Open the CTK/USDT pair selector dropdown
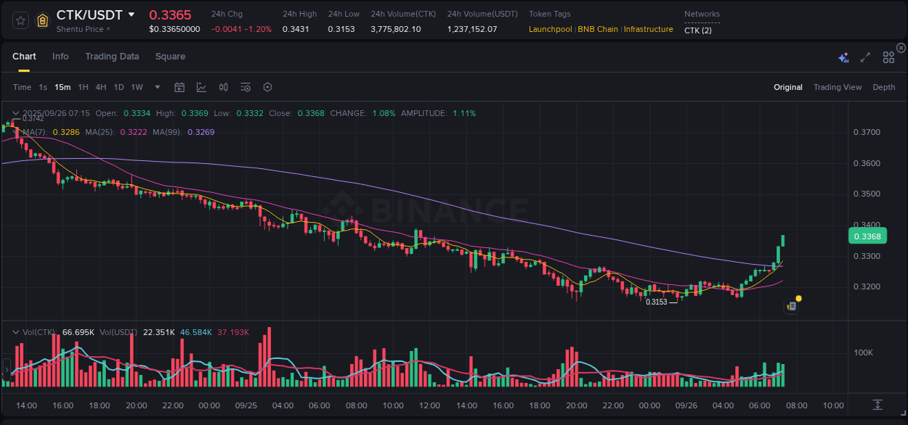 [x=132, y=14]
